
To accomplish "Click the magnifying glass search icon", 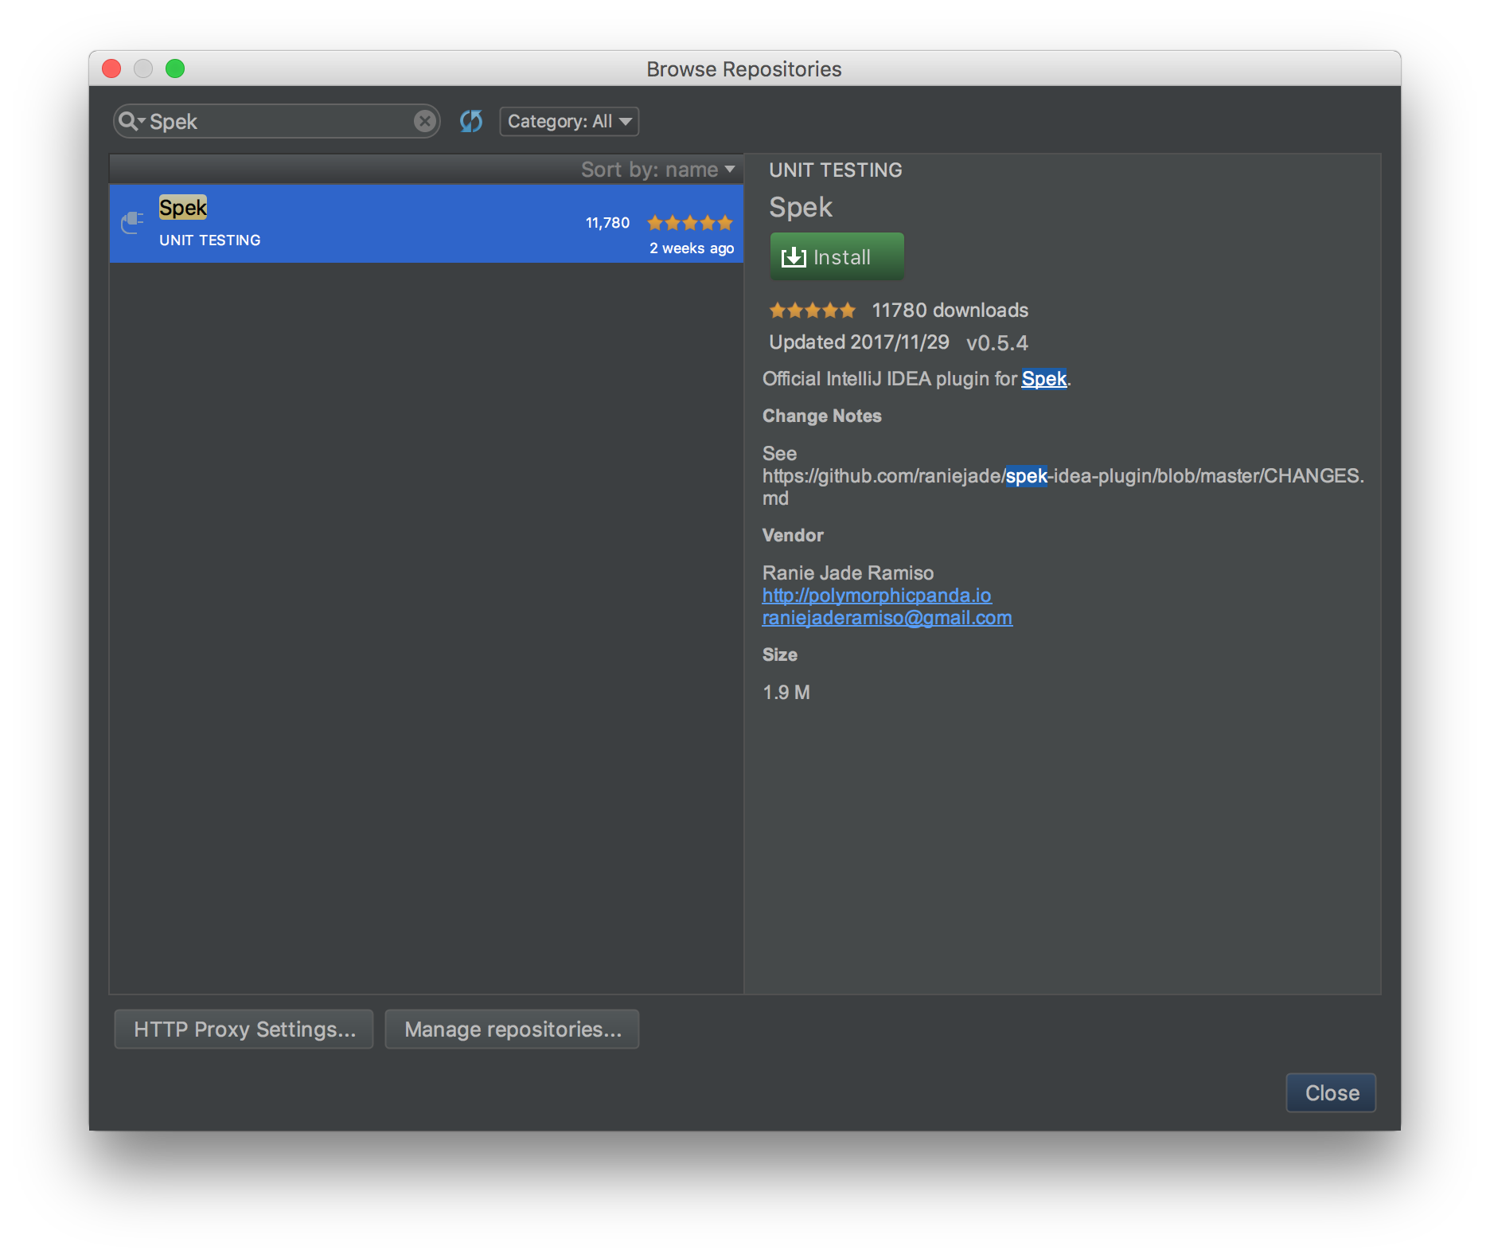I will tap(128, 121).
